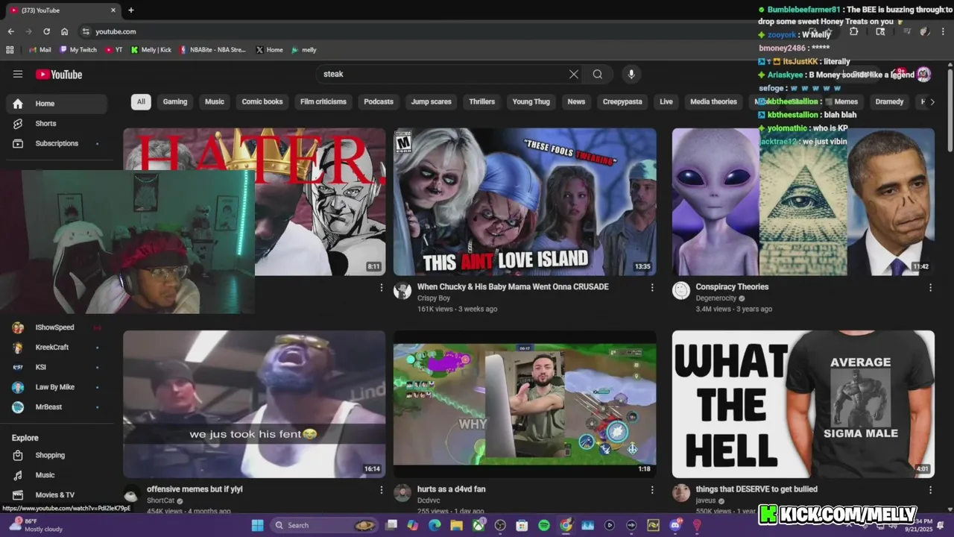Open options menu for Conspiracy Theories video
This screenshot has height=537, width=954.
(x=930, y=287)
